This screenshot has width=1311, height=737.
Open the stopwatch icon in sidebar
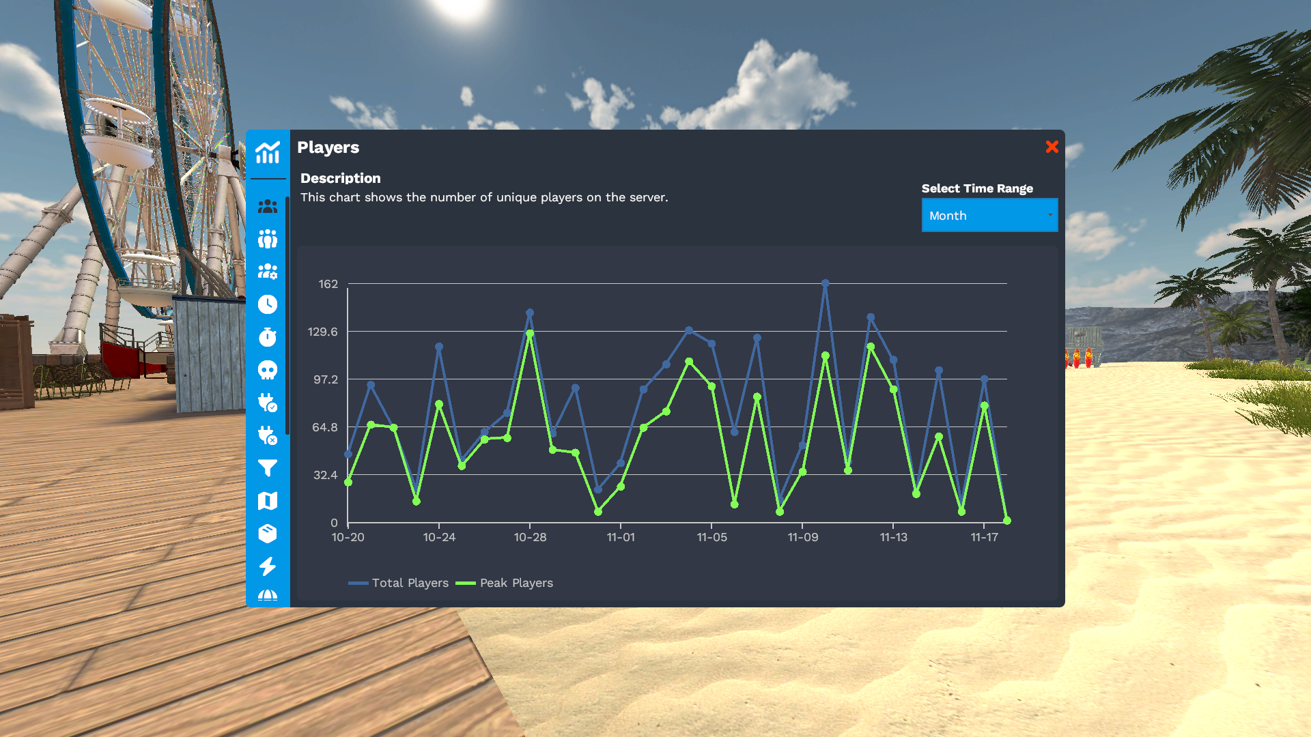pyautogui.click(x=268, y=337)
